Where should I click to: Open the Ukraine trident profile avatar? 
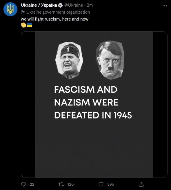(10, 9)
